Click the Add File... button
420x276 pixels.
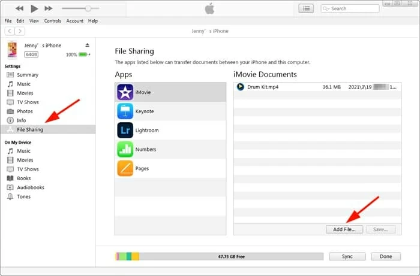tap(344, 229)
